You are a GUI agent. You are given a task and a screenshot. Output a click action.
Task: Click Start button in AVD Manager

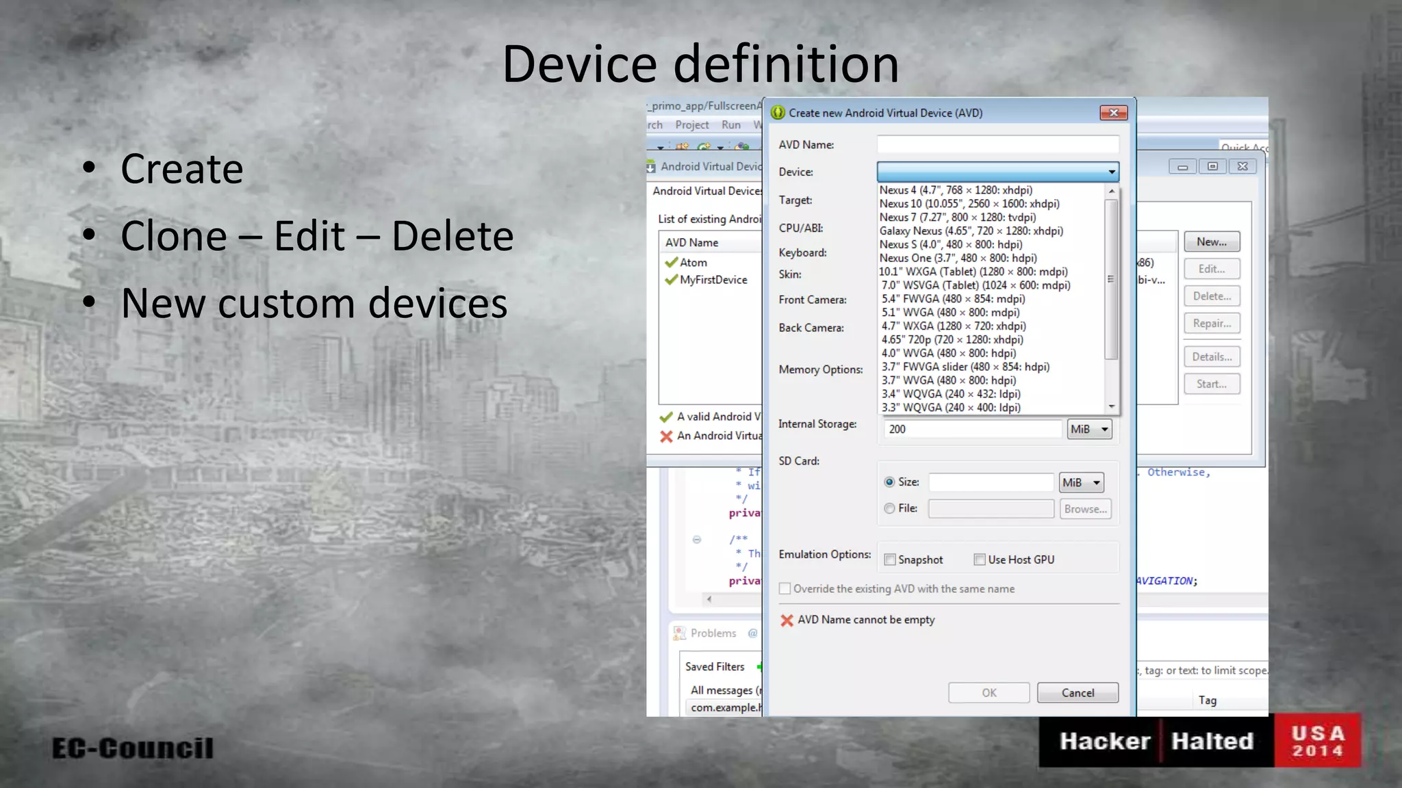[1212, 384]
